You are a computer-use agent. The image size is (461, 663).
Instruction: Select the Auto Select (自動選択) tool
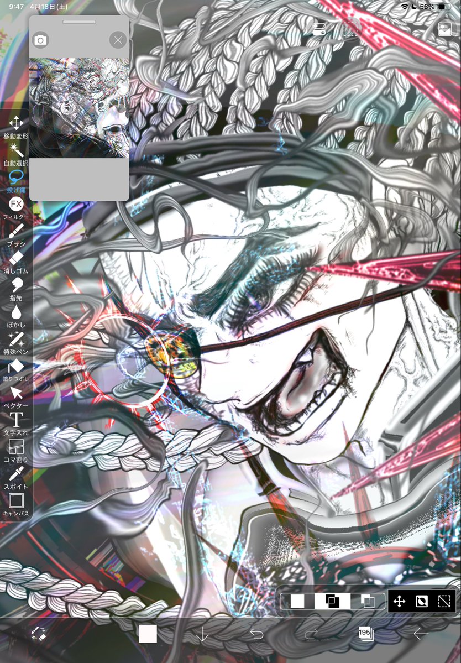(18, 150)
